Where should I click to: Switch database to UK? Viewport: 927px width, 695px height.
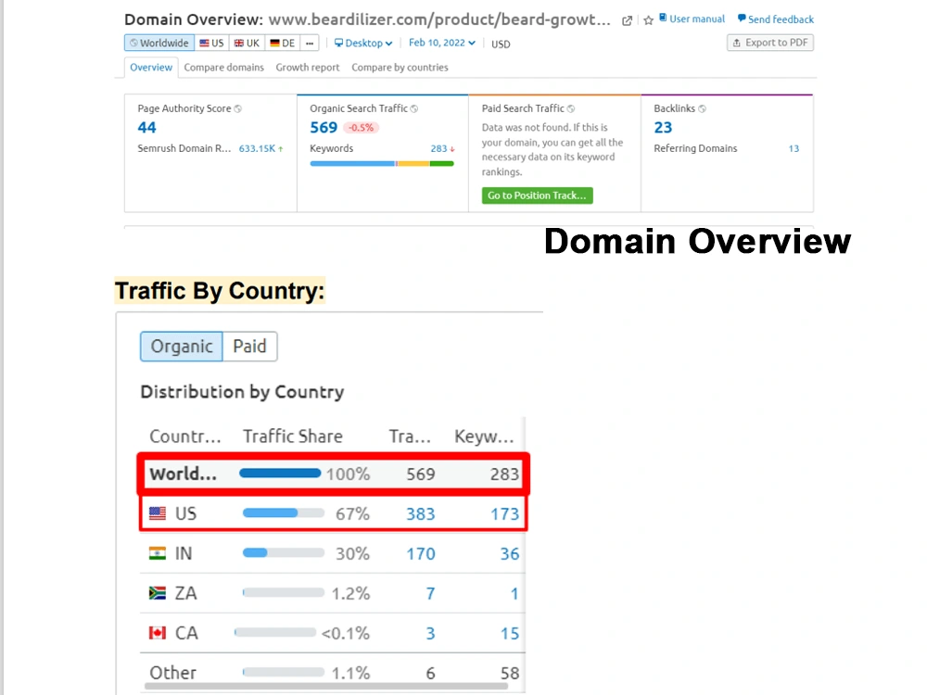click(x=247, y=43)
